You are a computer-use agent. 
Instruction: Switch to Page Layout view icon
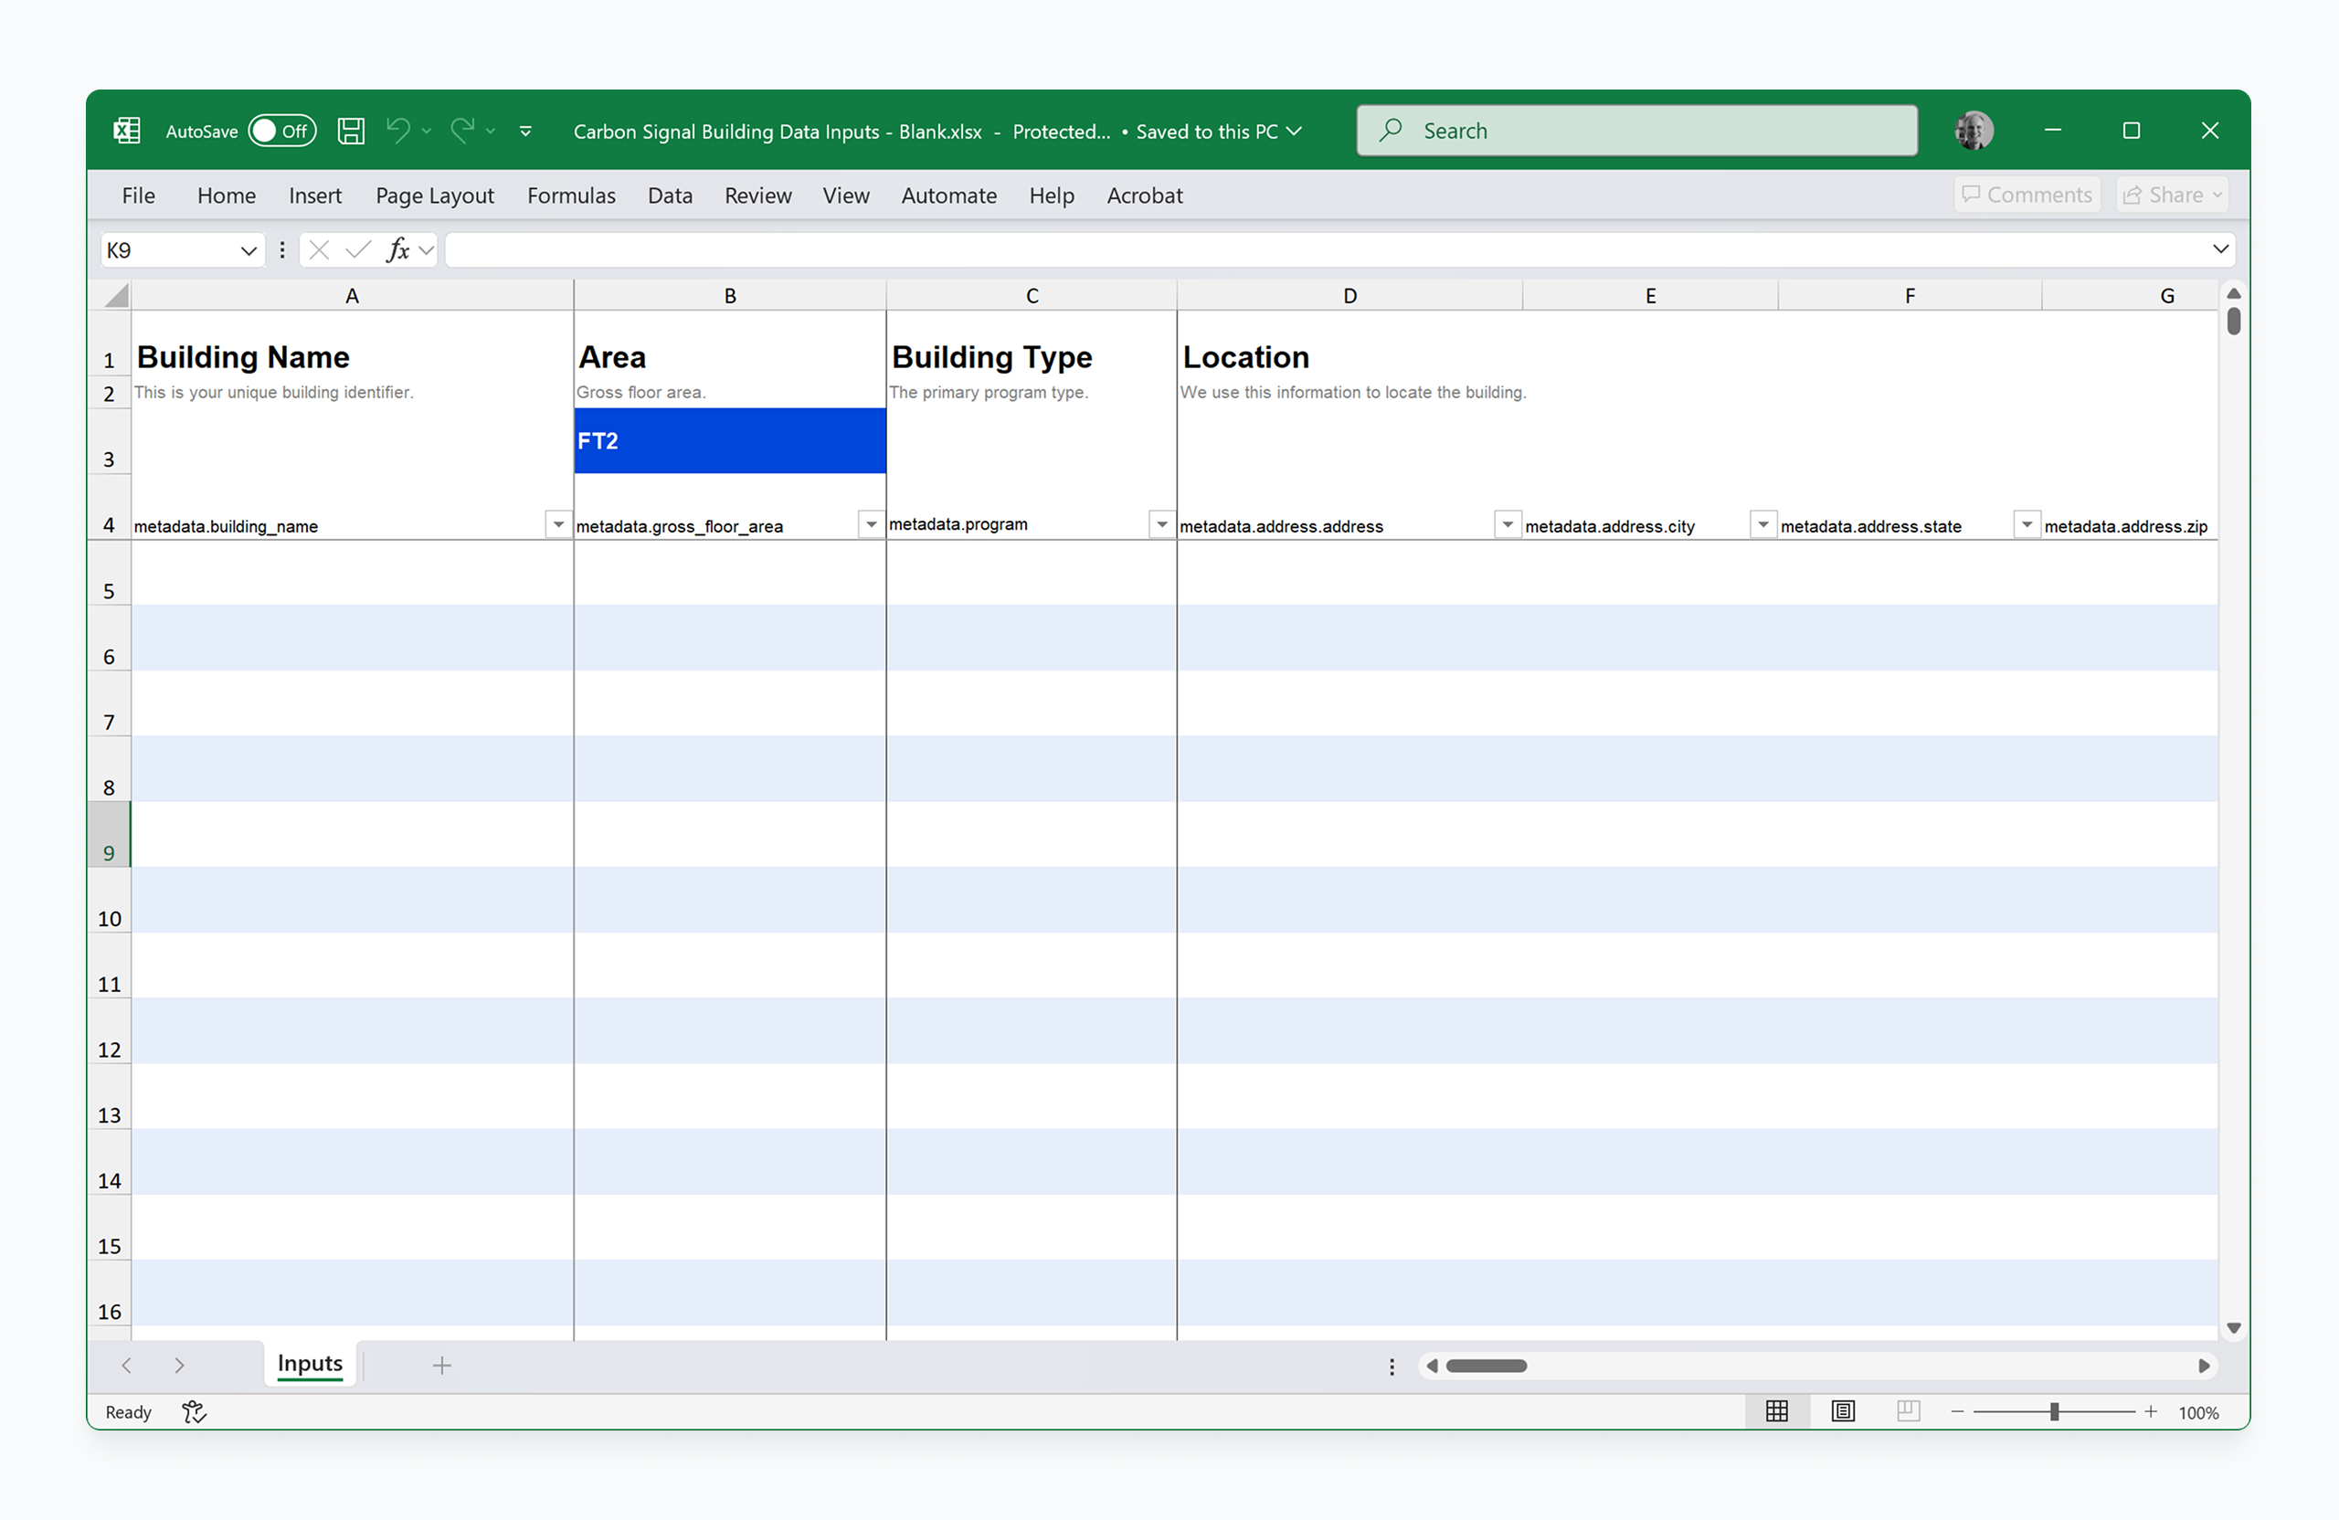(x=1843, y=1411)
